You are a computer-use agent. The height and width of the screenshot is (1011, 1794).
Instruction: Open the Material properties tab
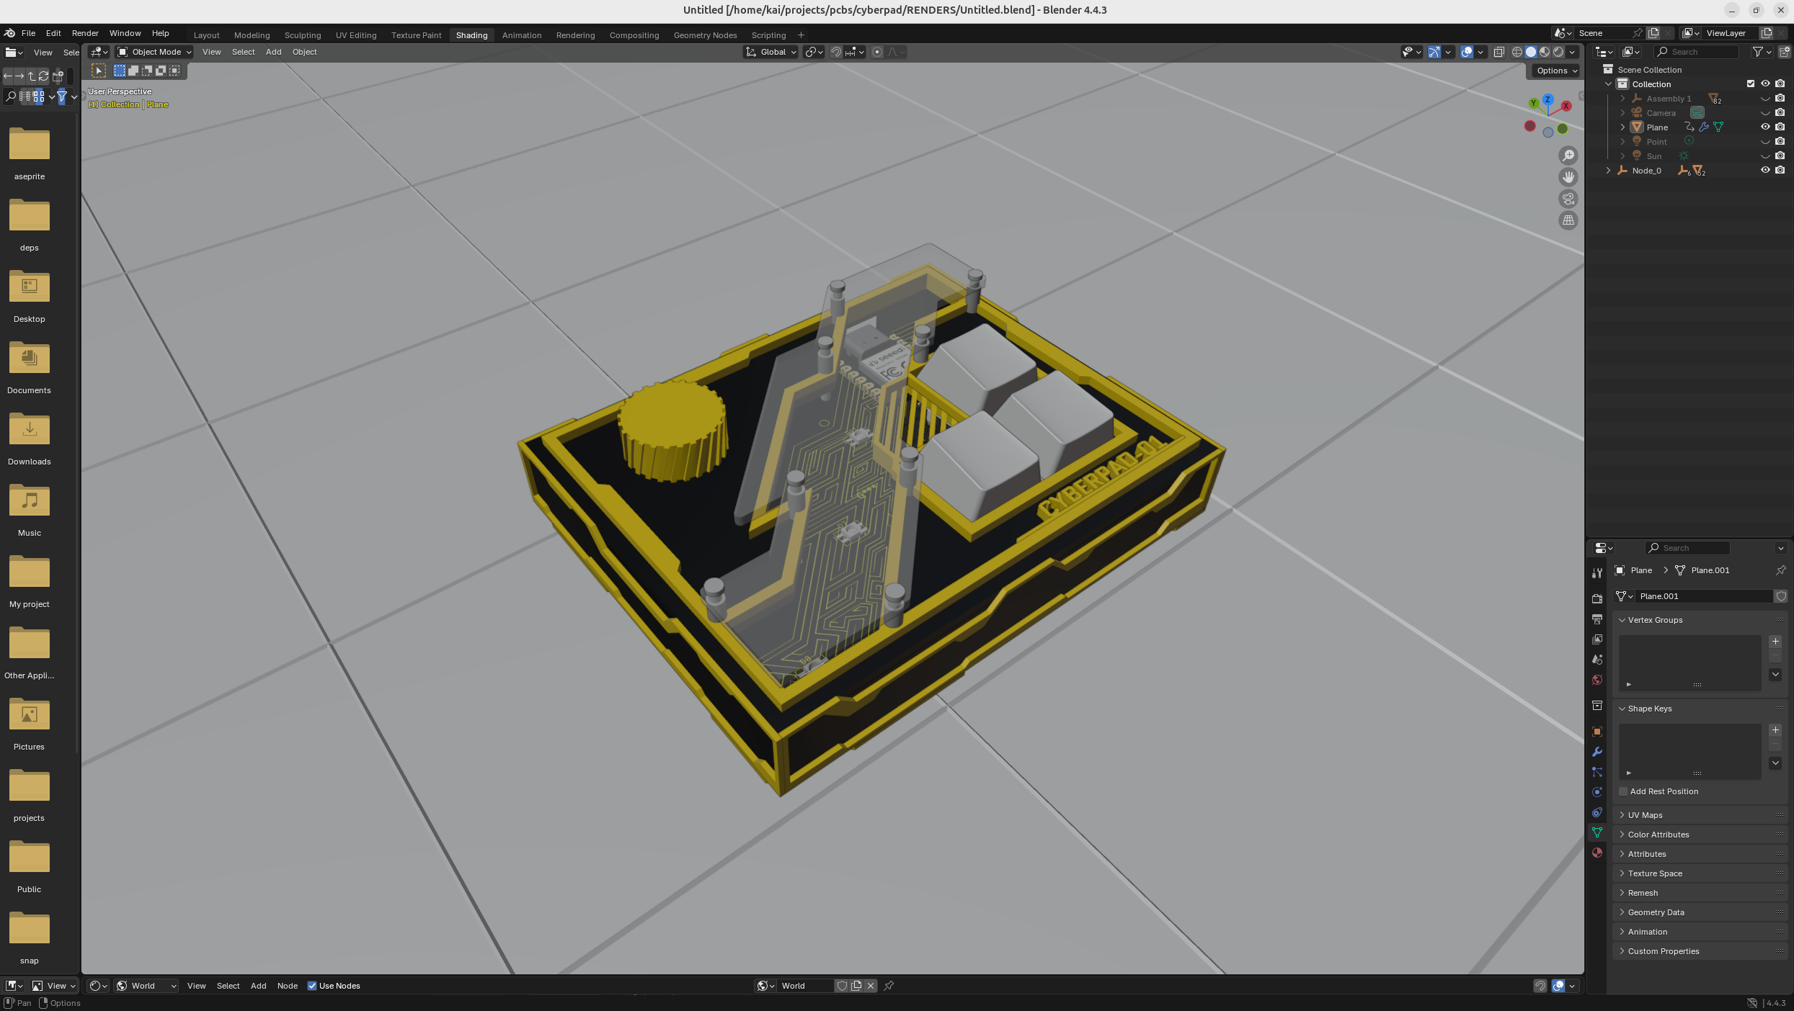coord(1597,853)
